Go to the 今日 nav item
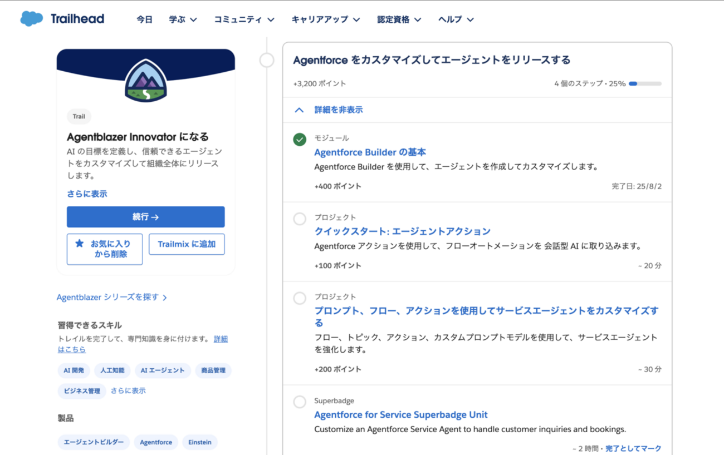The height and width of the screenshot is (455, 724). tap(144, 19)
